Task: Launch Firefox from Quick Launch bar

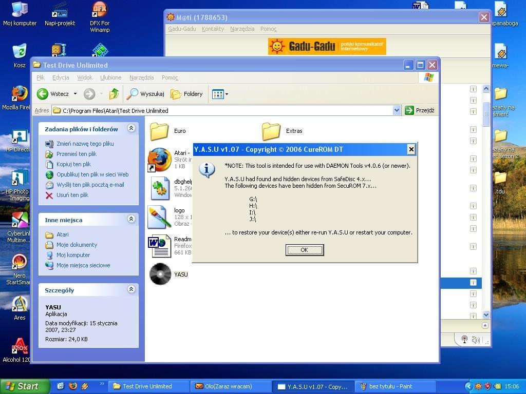Action: (73, 386)
